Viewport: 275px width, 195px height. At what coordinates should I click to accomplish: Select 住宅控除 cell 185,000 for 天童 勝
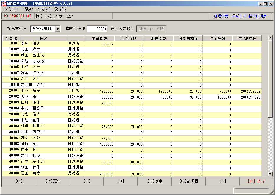click(x=217, y=97)
